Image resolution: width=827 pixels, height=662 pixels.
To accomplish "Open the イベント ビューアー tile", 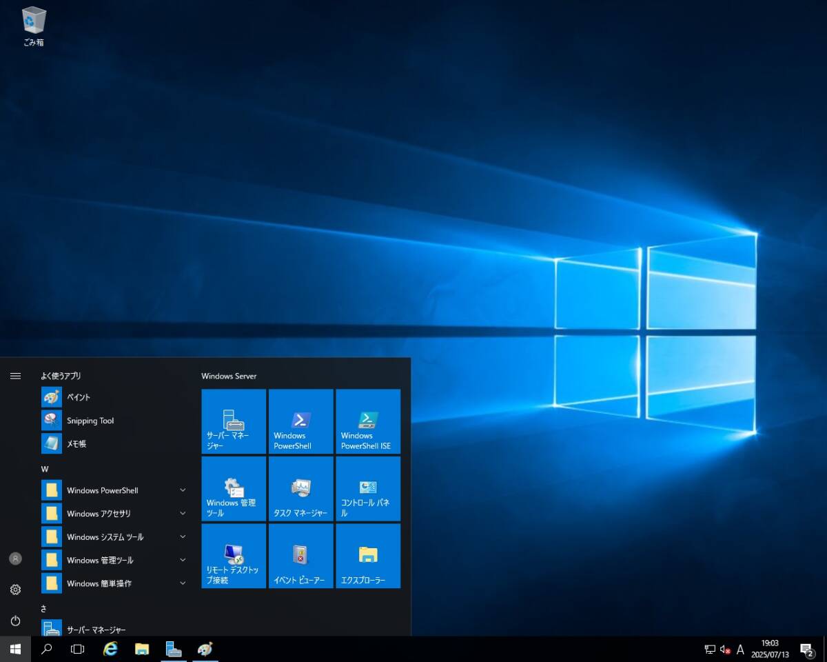I will tap(301, 556).
